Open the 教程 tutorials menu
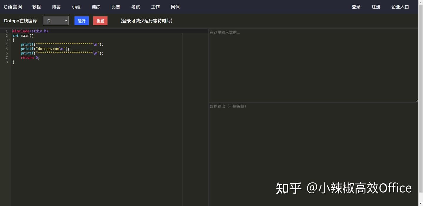 36,7
